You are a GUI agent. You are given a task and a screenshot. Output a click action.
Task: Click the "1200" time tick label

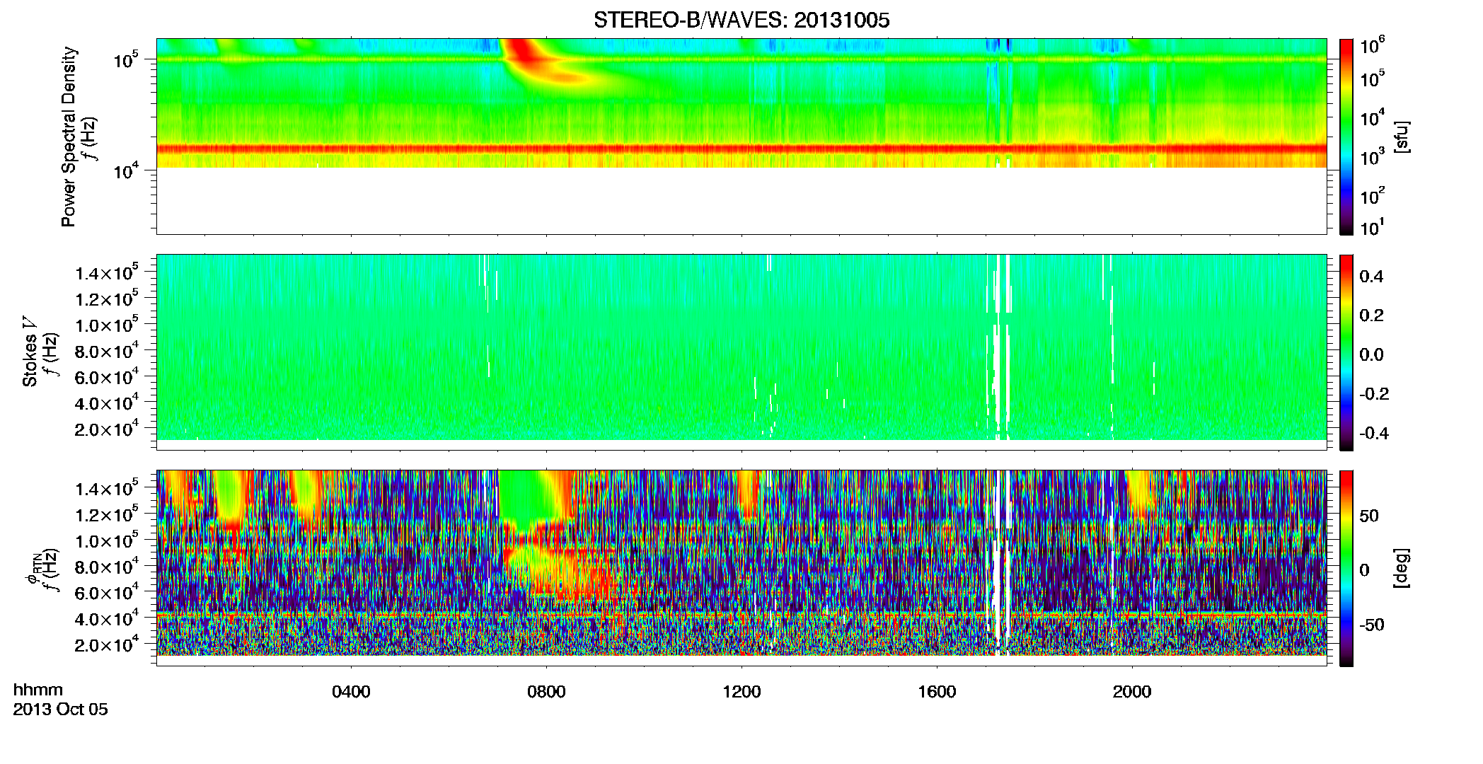pos(741,692)
